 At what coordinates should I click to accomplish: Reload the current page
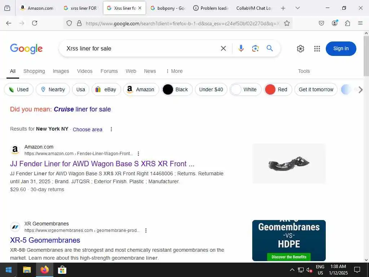[35, 23]
